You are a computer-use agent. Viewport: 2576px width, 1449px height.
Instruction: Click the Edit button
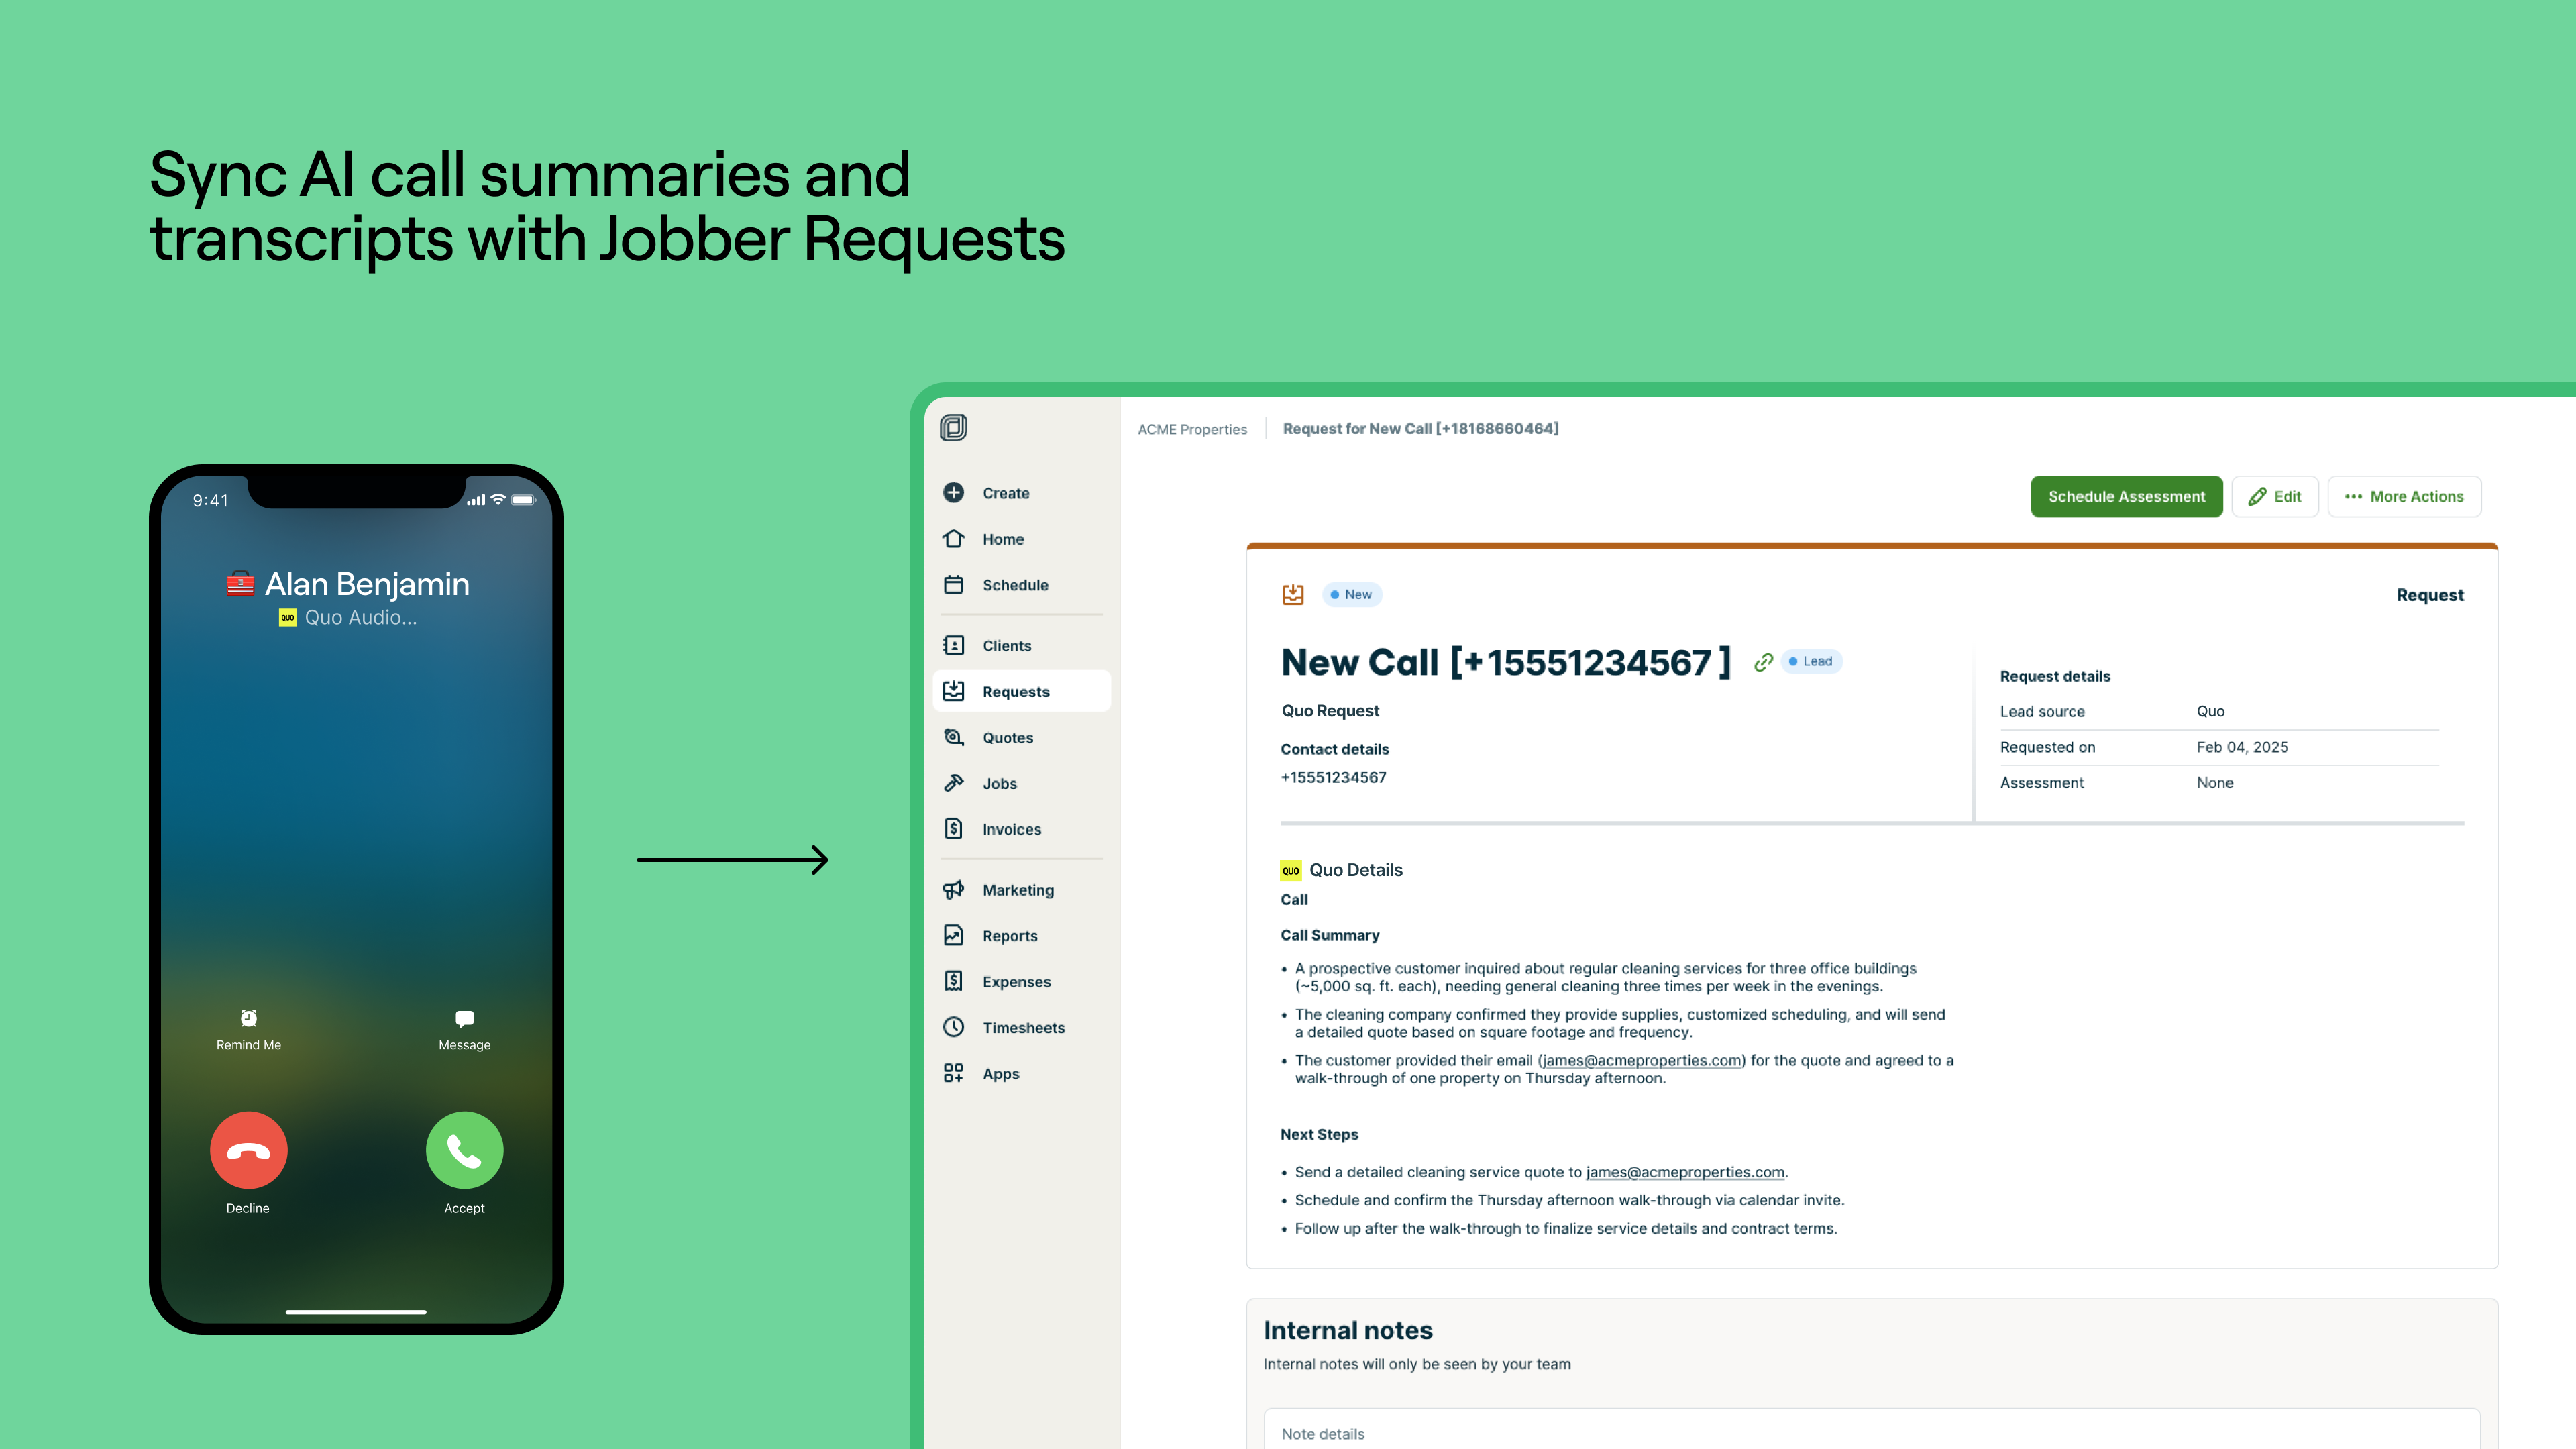[x=2274, y=497]
